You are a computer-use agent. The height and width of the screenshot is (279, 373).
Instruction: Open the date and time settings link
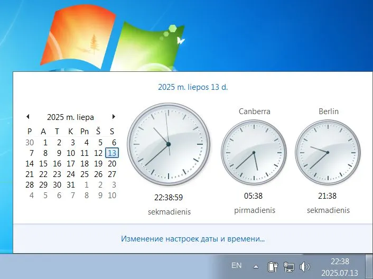193,238
